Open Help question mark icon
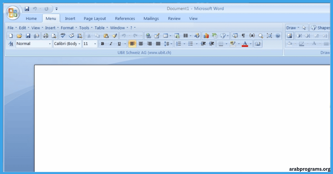333x174 pixels. (x=277, y=36)
